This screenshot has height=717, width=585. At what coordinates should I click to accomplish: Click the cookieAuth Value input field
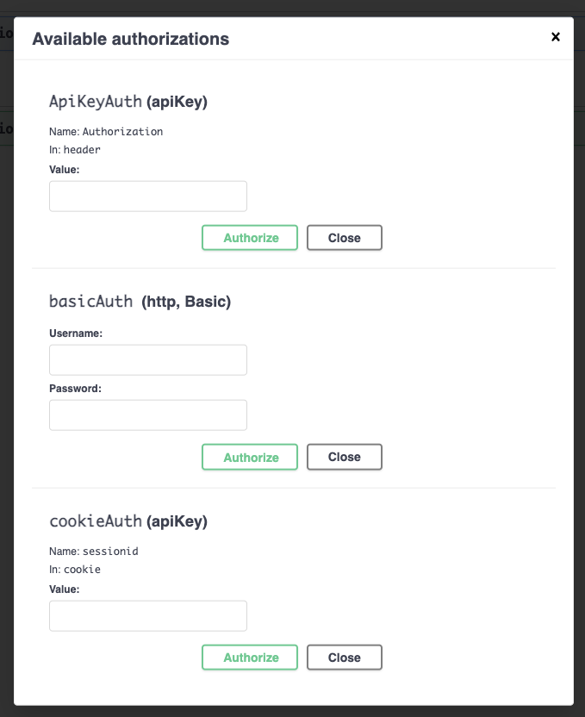coord(147,615)
